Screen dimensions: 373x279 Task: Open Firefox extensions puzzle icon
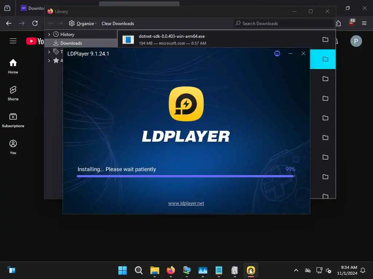[338, 23]
